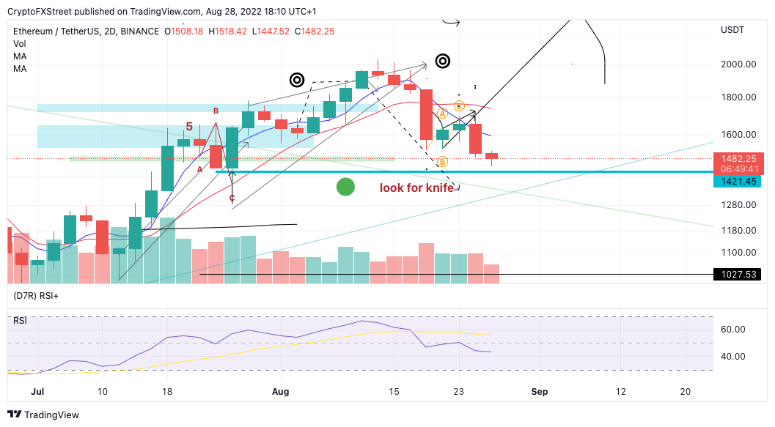
Task: Click the orange circled C wave label
Action: 459,106
